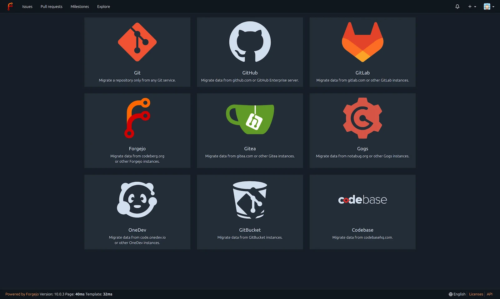This screenshot has width=500, height=299.
Task: Expand the plus create menu
Action: (472, 7)
